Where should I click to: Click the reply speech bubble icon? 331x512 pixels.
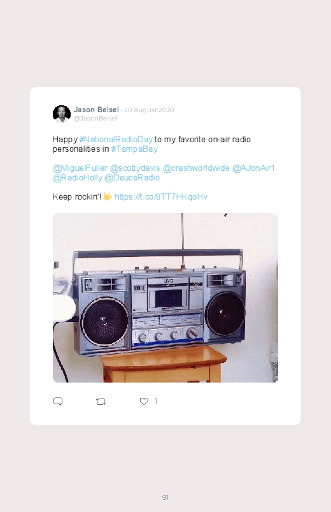(58, 401)
